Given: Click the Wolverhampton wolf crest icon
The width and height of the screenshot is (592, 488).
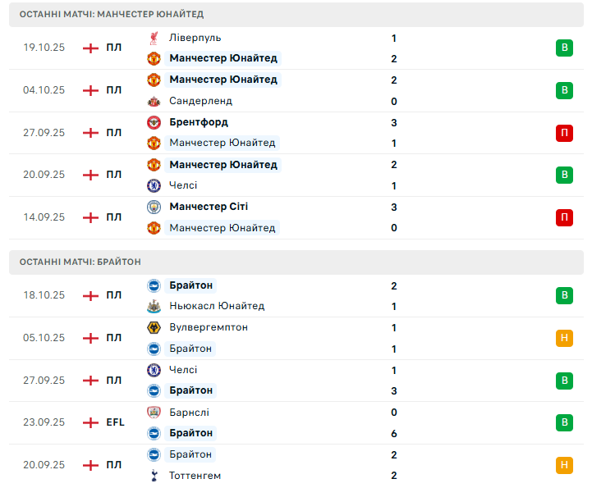Looking at the screenshot, I should 154,327.
